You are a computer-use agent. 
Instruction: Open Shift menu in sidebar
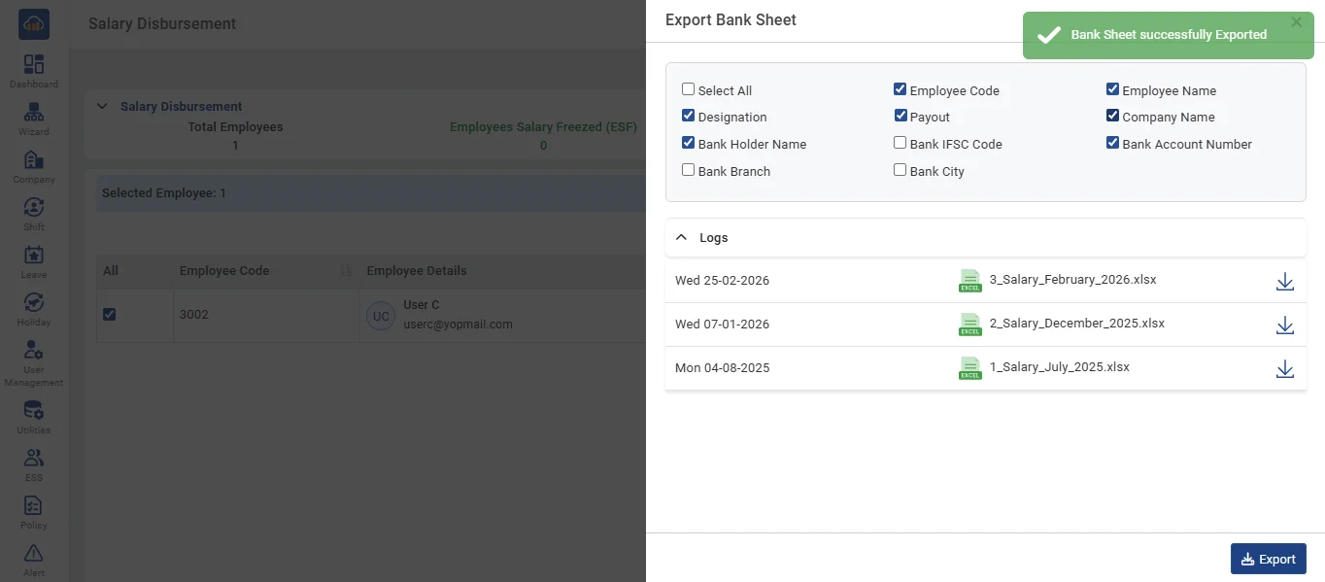pos(34,208)
